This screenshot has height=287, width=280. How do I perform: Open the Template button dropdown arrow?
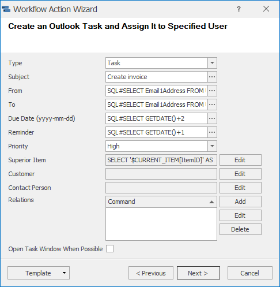coord(64,273)
